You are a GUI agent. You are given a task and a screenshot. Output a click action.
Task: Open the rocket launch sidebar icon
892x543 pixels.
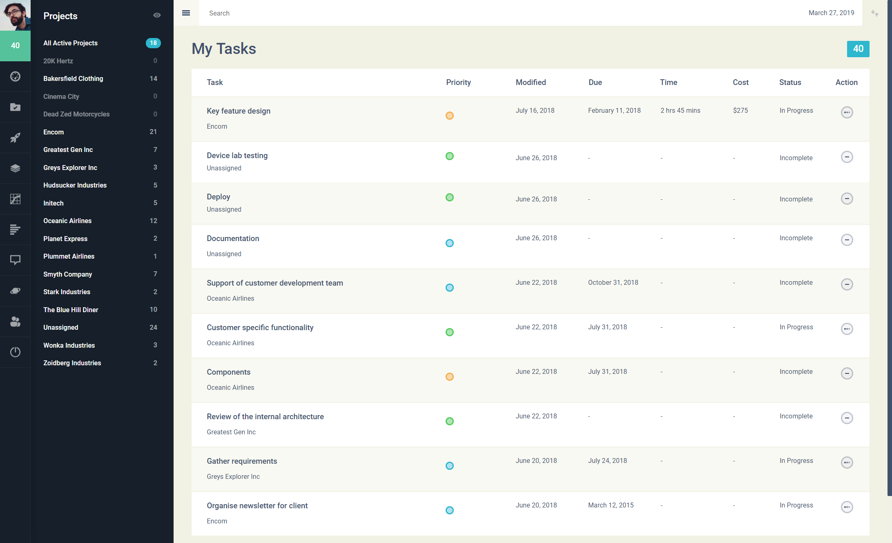click(x=15, y=138)
